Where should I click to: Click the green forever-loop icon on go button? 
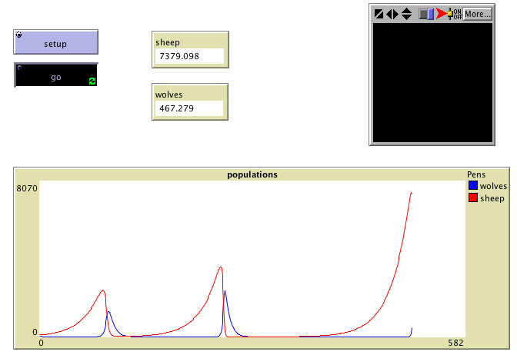tap(92, 81)
